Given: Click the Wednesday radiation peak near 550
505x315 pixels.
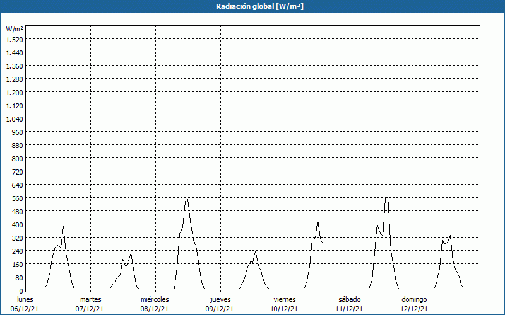Looking at the screenshot, I should pyautogui.click(x=187, y=200).
